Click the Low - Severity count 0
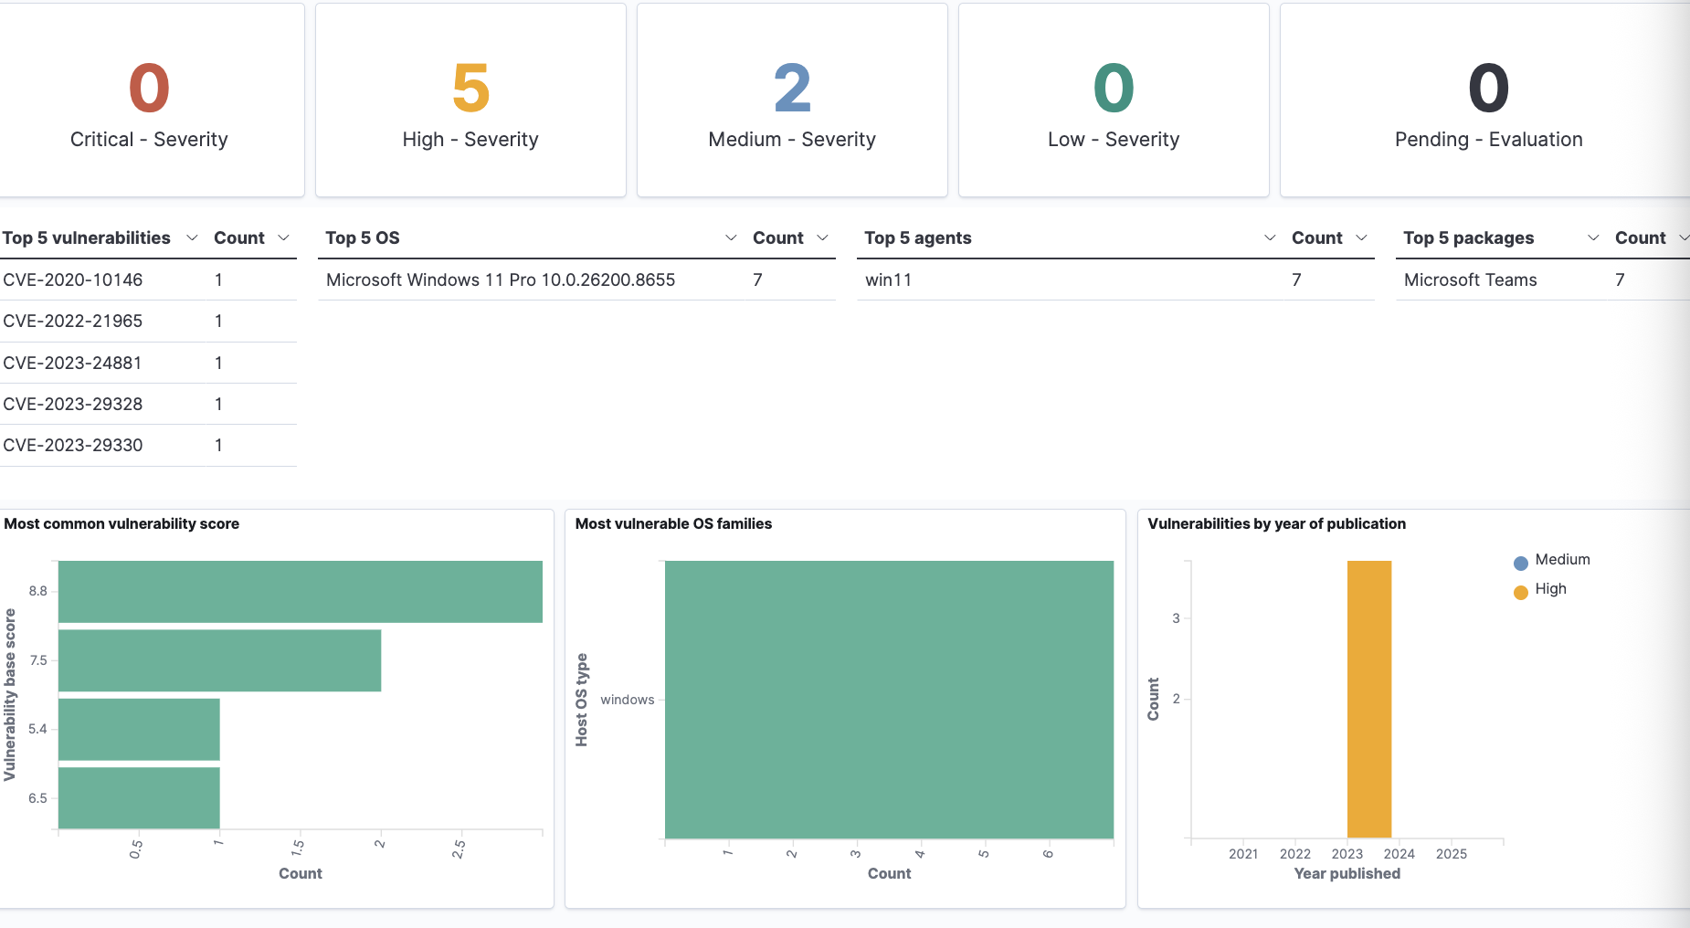This screenshot has width=1690, height=928. pos(1114,89)
